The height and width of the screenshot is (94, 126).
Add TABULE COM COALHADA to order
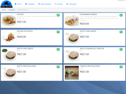tap(121, 67)
